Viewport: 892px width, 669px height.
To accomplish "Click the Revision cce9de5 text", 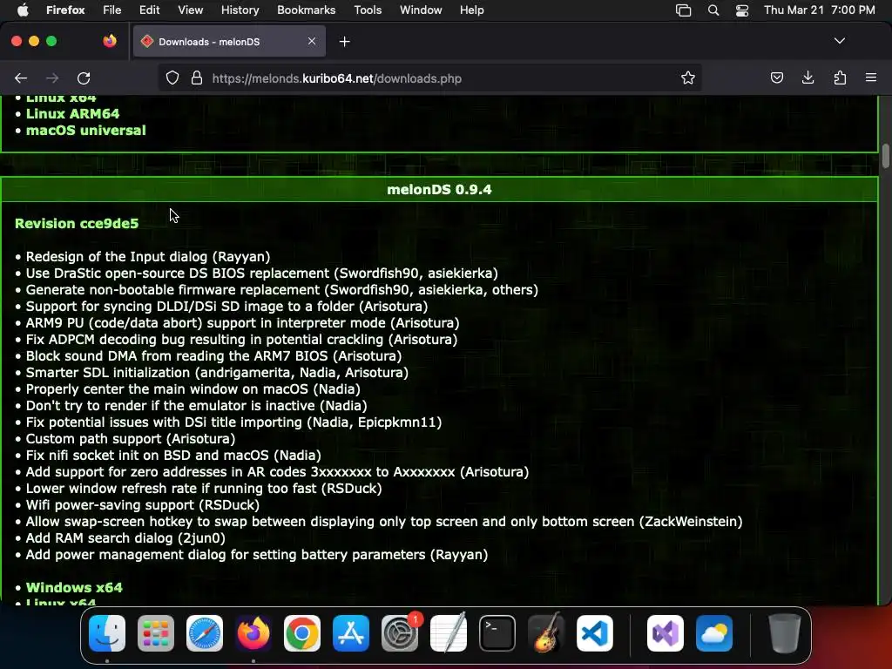I will 77,224.
